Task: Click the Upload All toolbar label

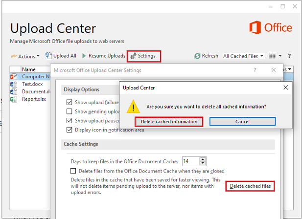Action: (x=65, y=56)
